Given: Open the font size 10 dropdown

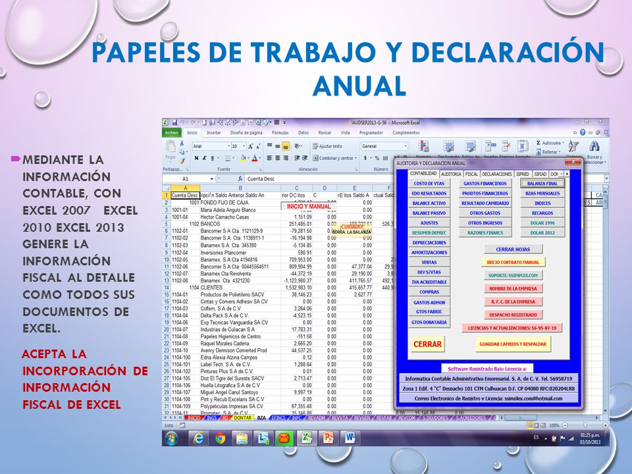Looking at the screenshot, I should click(243, 146).
